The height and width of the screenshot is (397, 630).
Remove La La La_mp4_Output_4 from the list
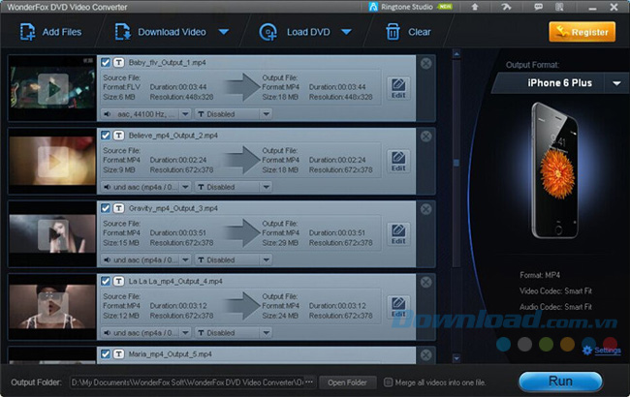coord(425,282)
